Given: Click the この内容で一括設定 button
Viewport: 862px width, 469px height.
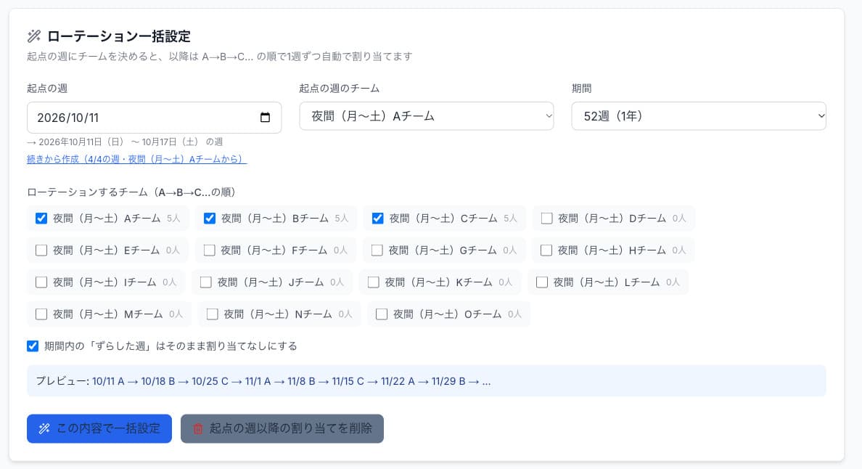Looking at the screenshot, I should tap(99, 428).
